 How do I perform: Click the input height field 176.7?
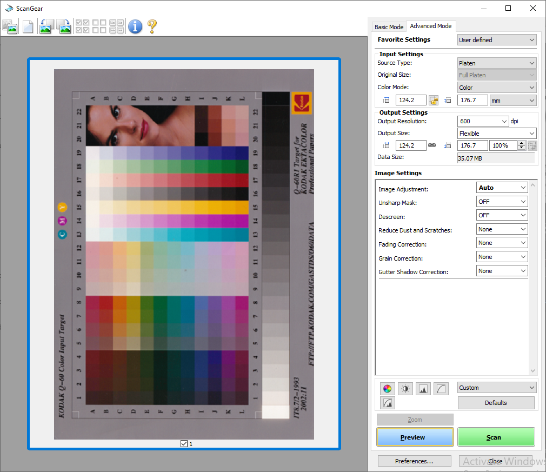coord(472,101)
